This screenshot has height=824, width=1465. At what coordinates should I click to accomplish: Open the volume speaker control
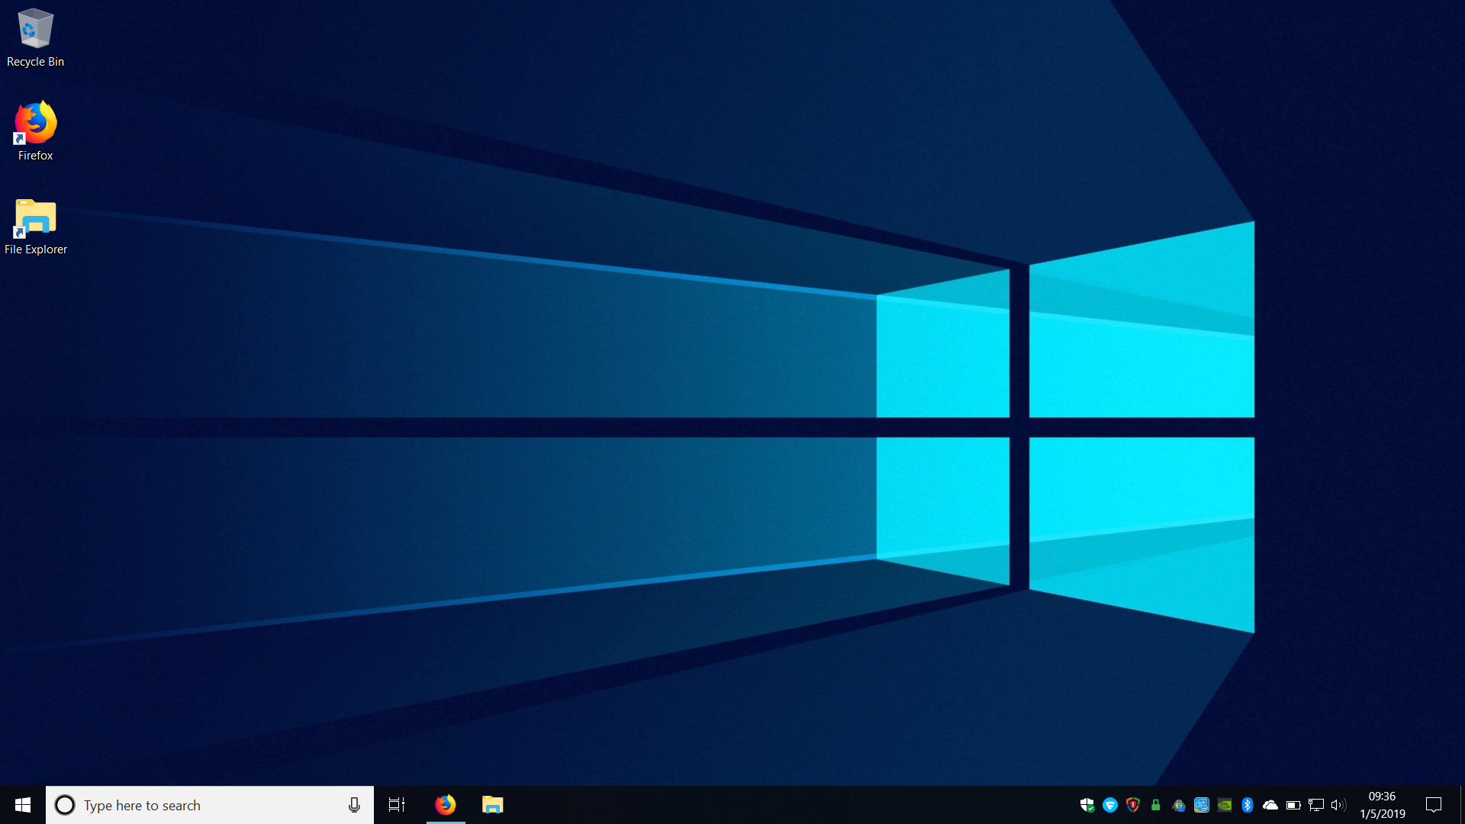click(x=1338, y=805)
